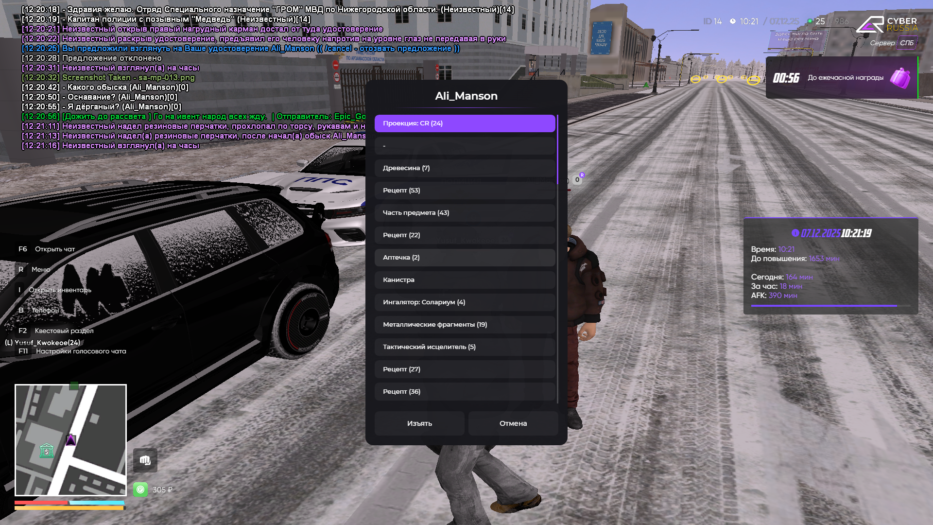Select the "Древесина (7)" list entry
The width and height of the screenshot is (933, 525).
[465, 168]
